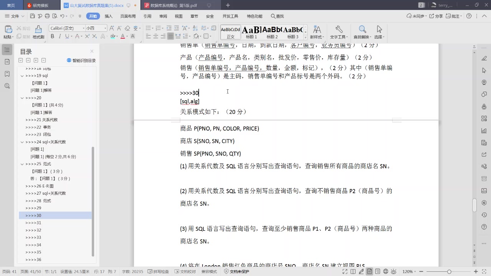
Task: Click the Select (选择) cursor icon
Action: pyautogui.click(x=379, y=32)
